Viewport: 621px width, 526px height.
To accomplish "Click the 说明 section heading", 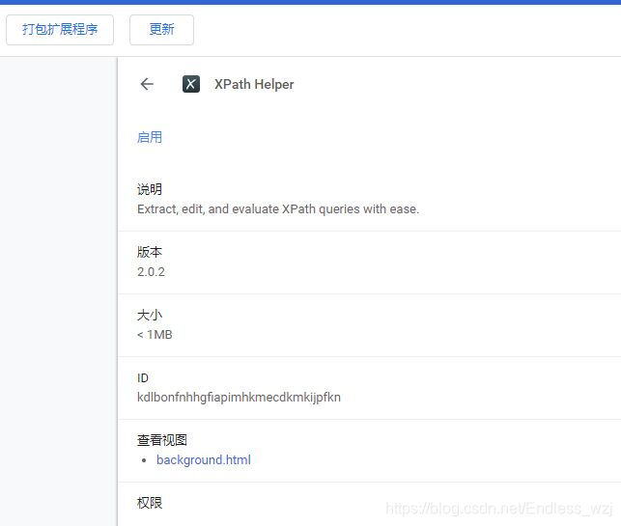I will (150, 189).
